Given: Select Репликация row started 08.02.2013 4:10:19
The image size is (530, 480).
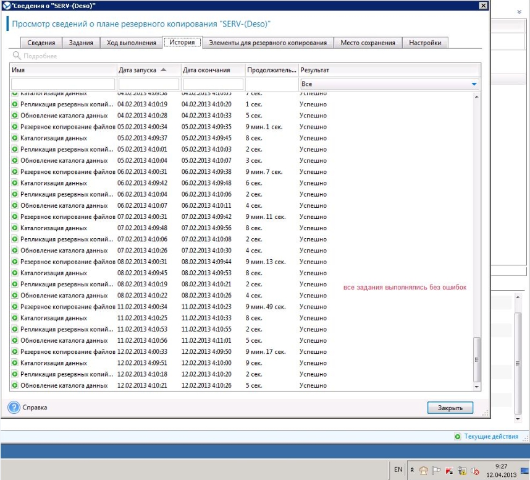Looking at the screenshot, I should tap(242, 284).
